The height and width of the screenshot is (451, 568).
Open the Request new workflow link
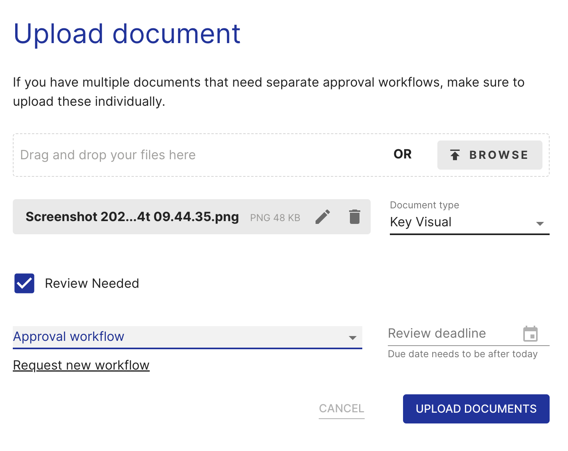pos(81,365)
